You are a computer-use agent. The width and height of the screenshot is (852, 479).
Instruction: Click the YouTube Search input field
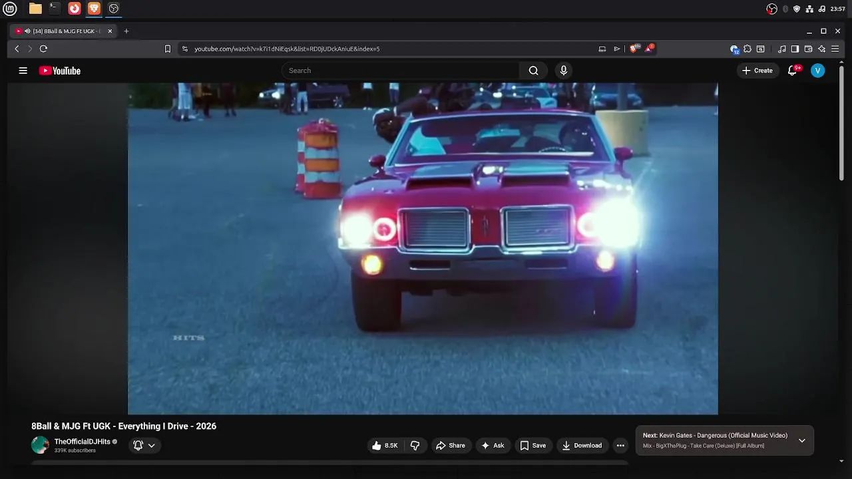(401, 71)
